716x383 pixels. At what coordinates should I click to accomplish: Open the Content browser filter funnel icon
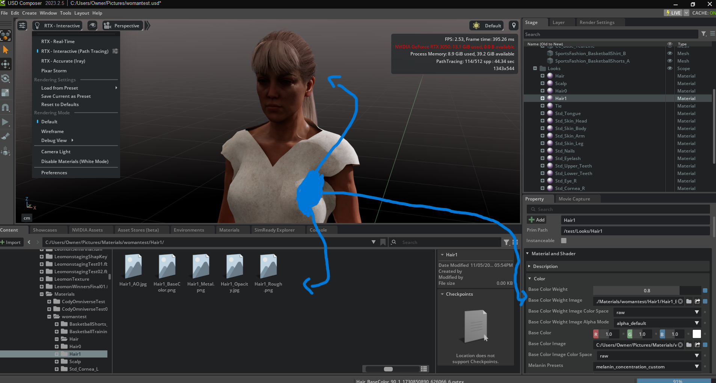(506, 242)
